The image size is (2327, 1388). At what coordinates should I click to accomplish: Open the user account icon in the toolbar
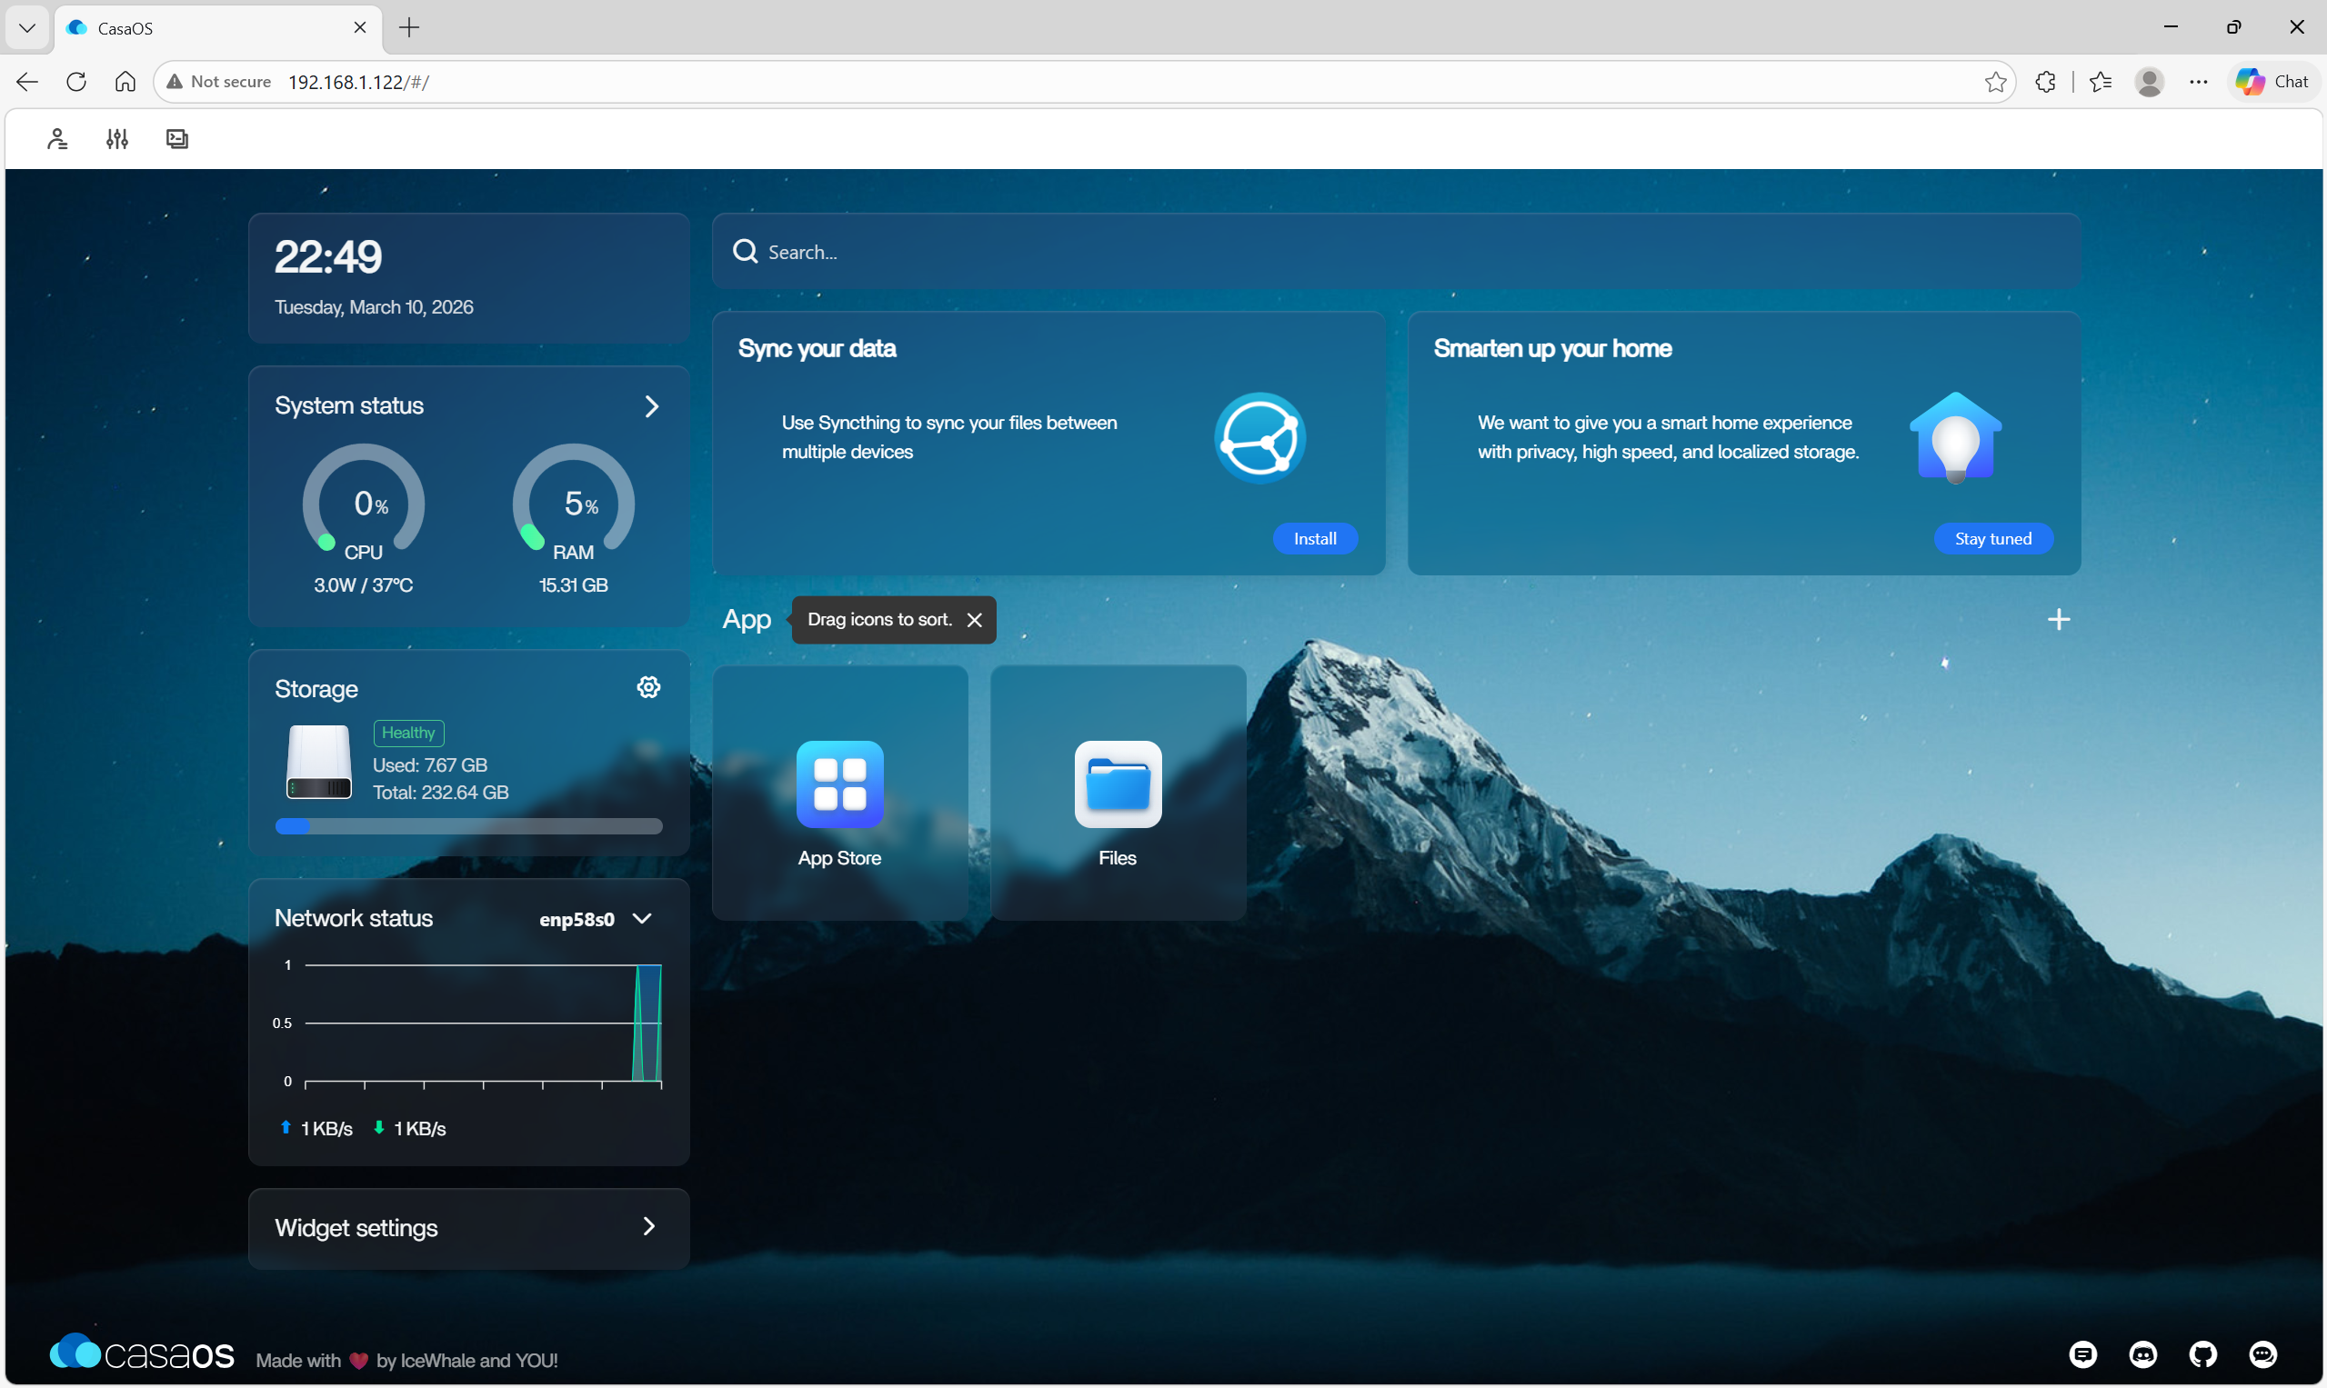[x=57, y=138]
